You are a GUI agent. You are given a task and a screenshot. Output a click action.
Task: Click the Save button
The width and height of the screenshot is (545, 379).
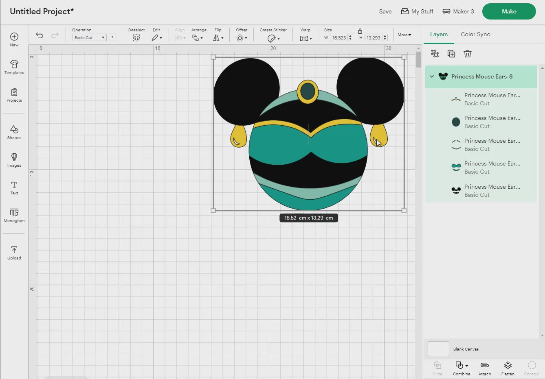385,11
